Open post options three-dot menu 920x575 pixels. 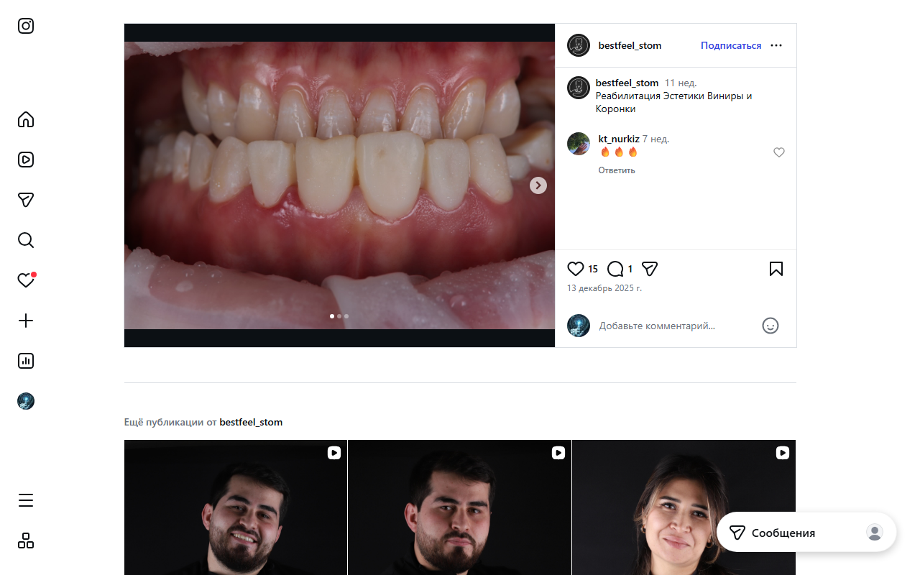pos(776,45)
